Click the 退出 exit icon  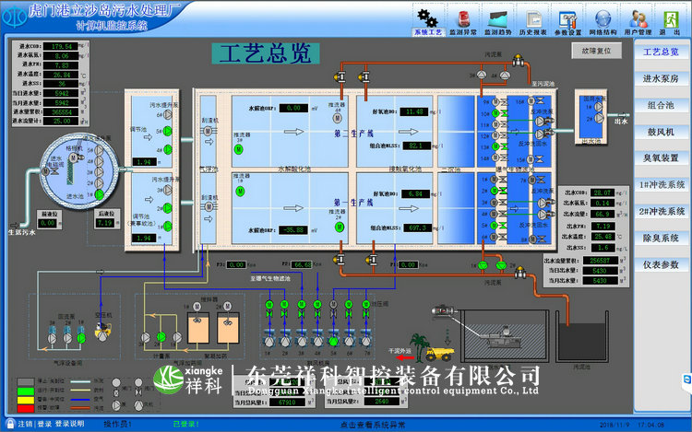pos(671,20)
